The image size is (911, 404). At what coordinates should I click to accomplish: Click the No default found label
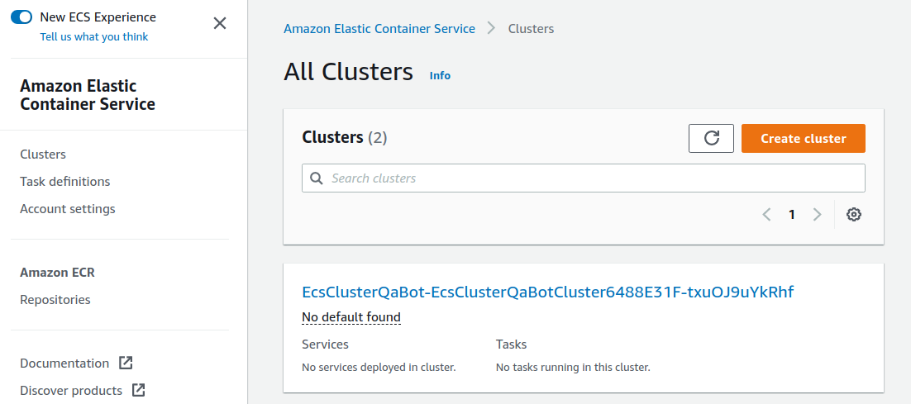click(351, 317)
